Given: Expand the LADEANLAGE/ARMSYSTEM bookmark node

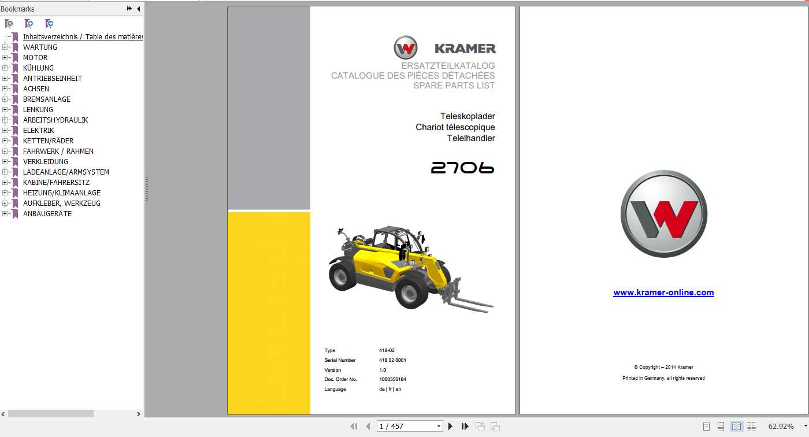Looking at the screenshot, I should [5, 172].
